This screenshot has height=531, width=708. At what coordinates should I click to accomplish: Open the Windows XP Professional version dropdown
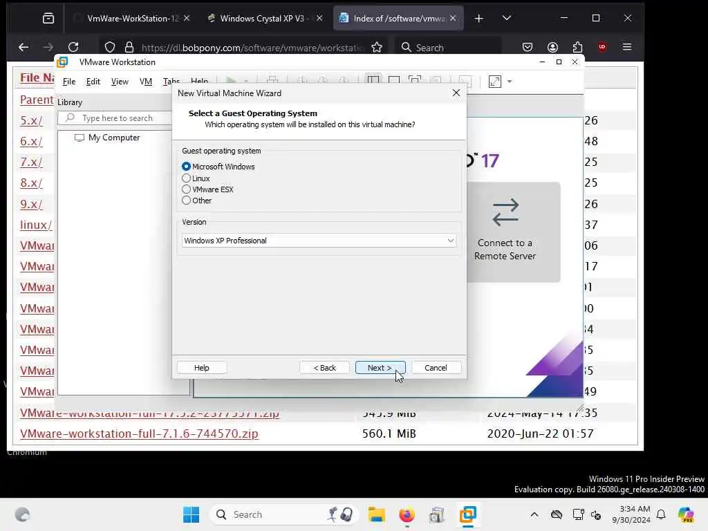coord(319,241)
